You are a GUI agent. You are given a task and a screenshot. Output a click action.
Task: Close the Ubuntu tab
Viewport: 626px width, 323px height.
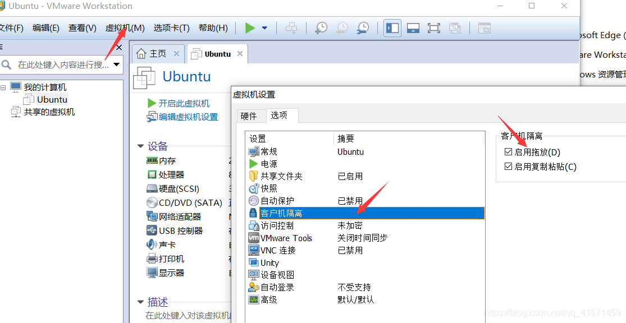point(240,53)
